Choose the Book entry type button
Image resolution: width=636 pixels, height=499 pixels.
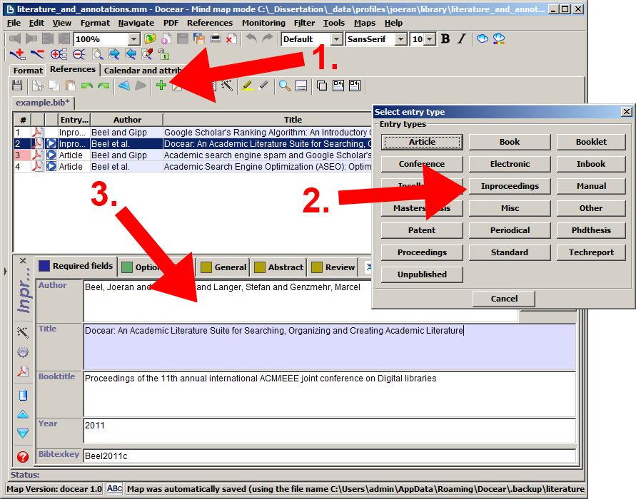[510, 142]
